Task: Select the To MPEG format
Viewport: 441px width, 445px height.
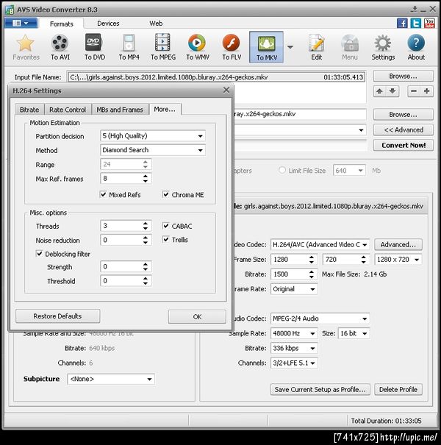Action: point(163,47)
